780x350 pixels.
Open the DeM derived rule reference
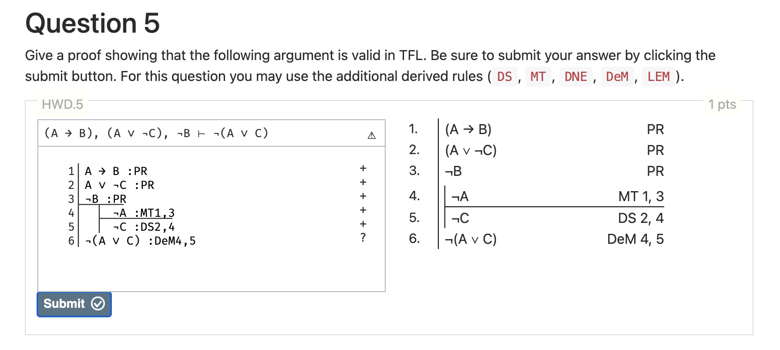click(x=617, y=77)
